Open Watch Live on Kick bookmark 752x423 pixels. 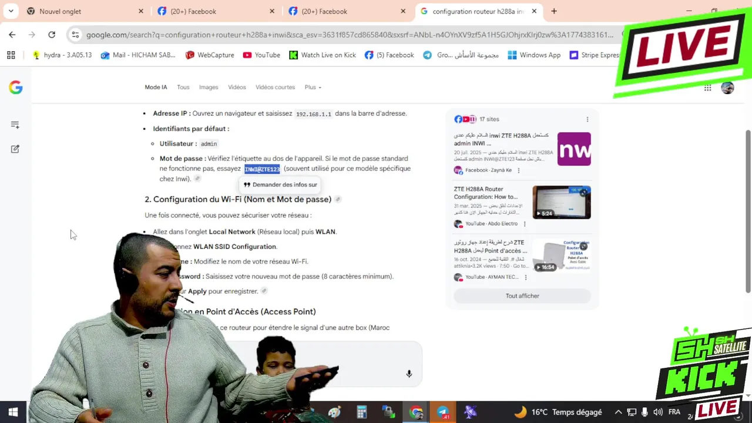point(323,55)
